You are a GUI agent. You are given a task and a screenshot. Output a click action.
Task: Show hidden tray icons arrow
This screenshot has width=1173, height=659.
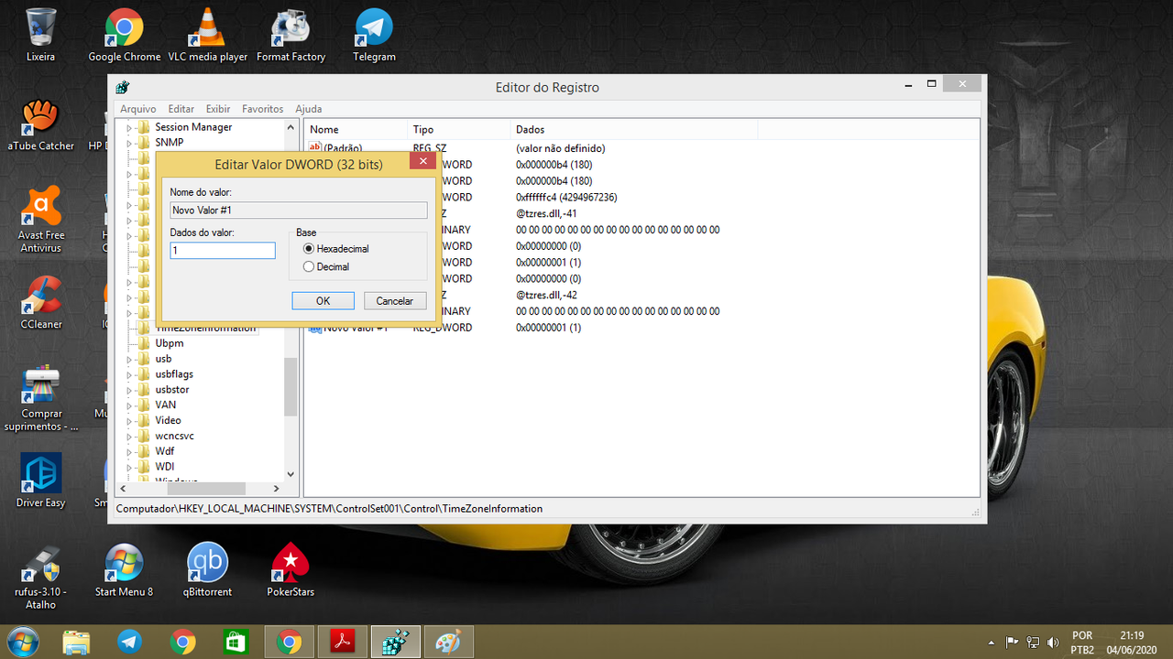pyautogui.click(x=991, y=643)
